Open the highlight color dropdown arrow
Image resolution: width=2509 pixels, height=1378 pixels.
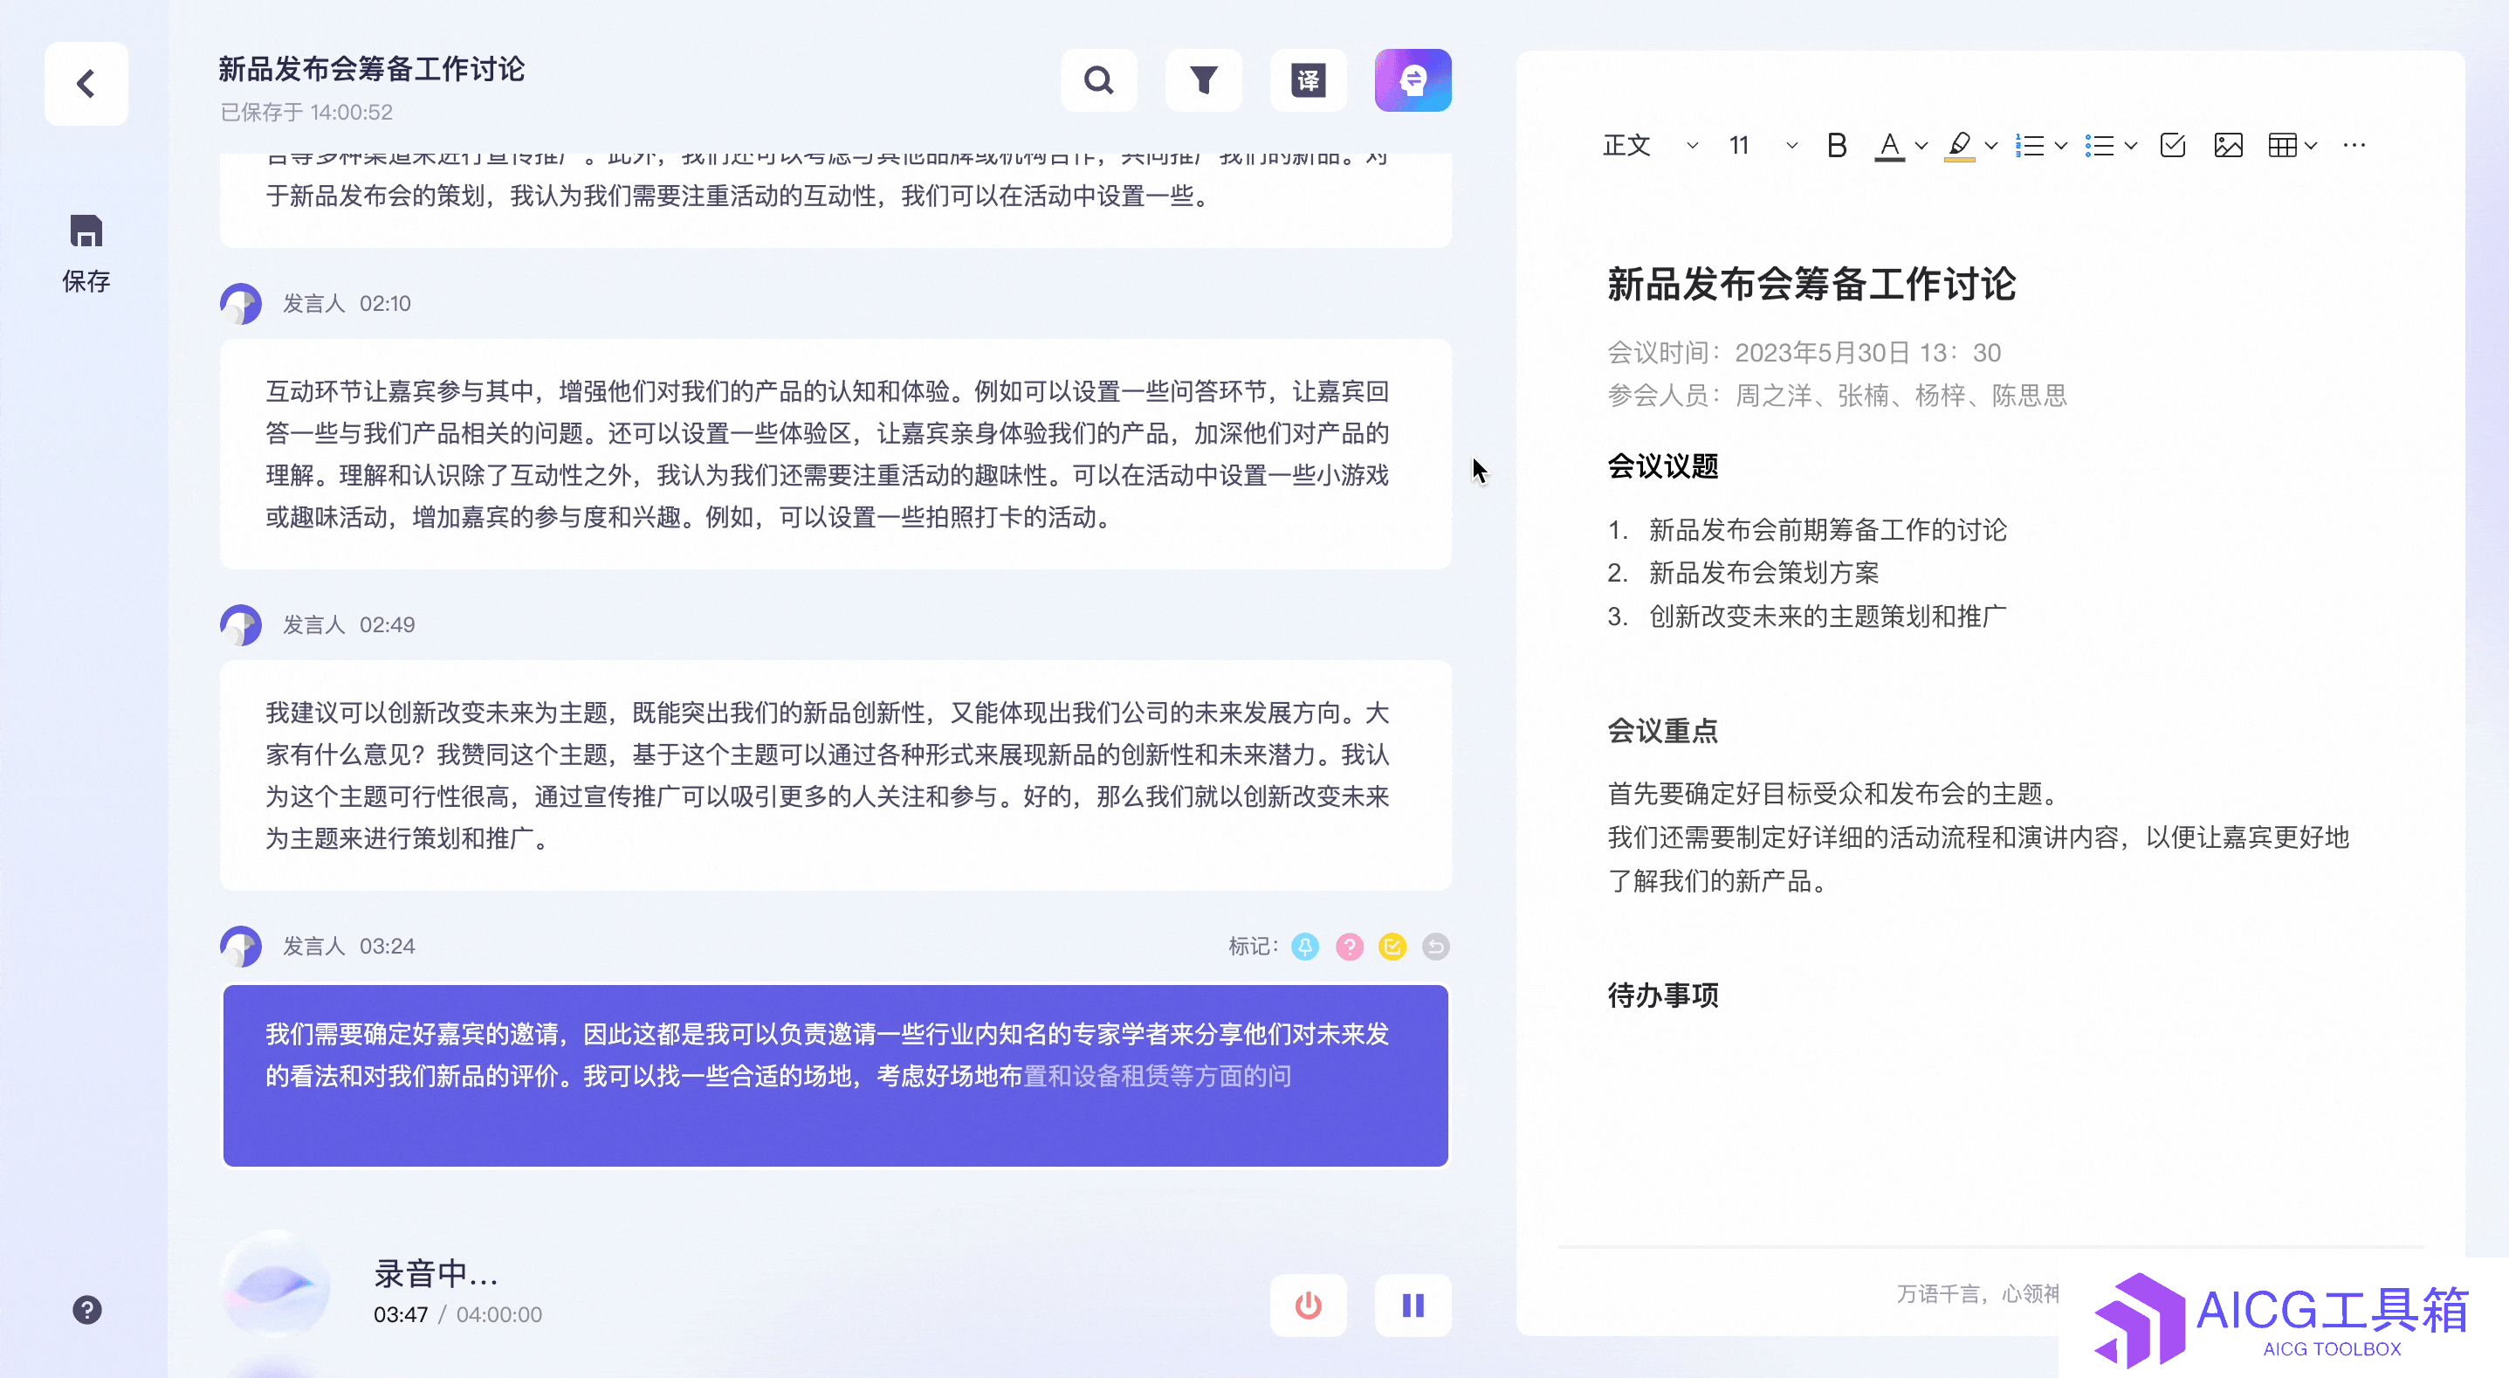(1990, 146)
